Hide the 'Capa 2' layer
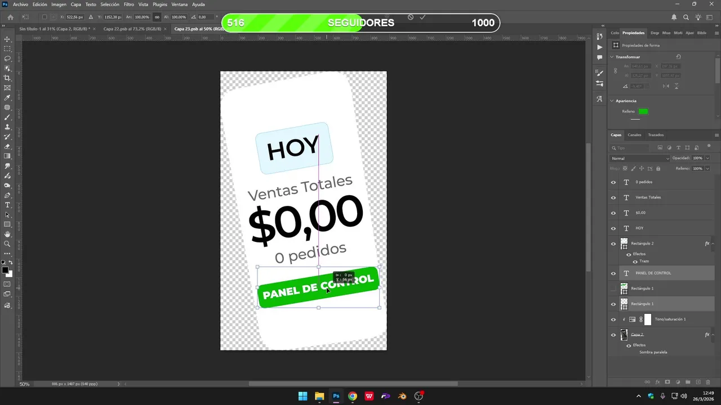This screenshot has height=405, width=721. 613,335
